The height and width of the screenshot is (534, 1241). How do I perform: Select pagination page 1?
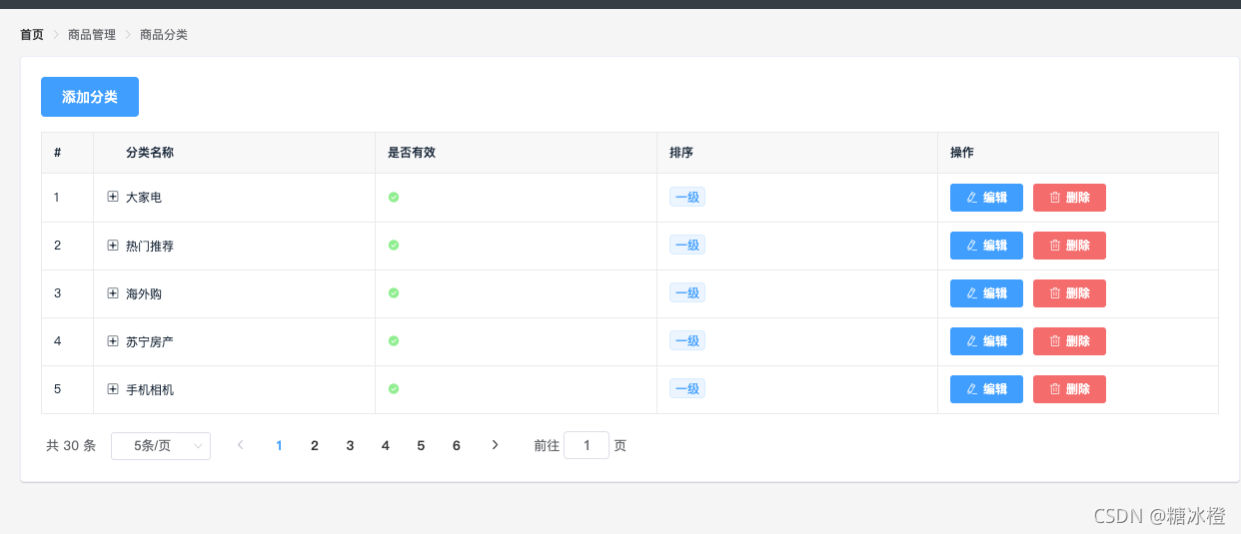279,445
